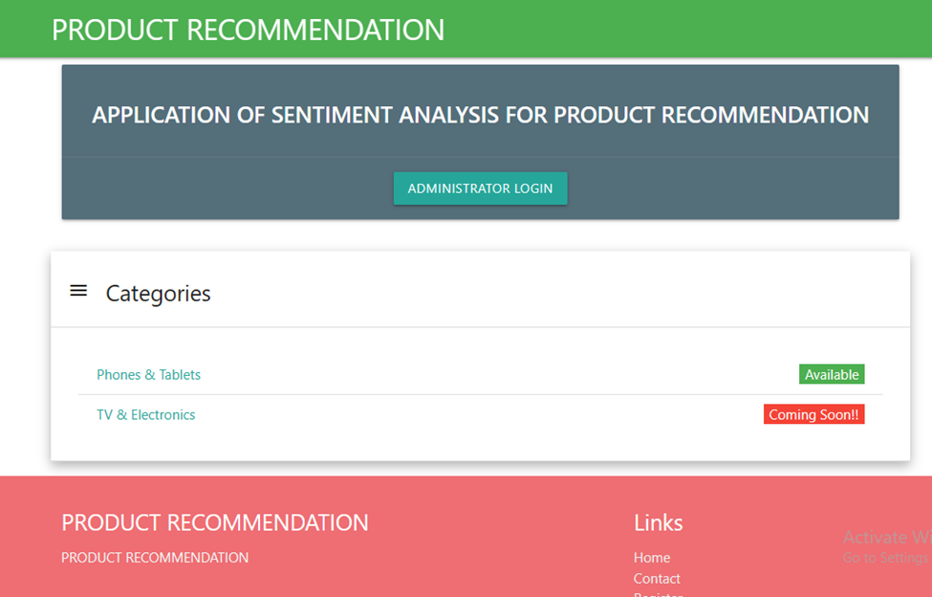
Task: Click the Register link in footer
Action: (x=658, y=593)
